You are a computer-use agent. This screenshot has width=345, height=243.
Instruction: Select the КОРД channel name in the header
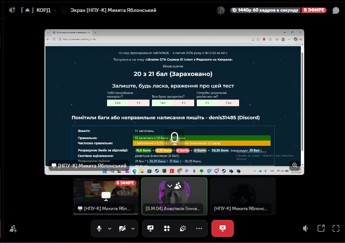pos(43,10)
